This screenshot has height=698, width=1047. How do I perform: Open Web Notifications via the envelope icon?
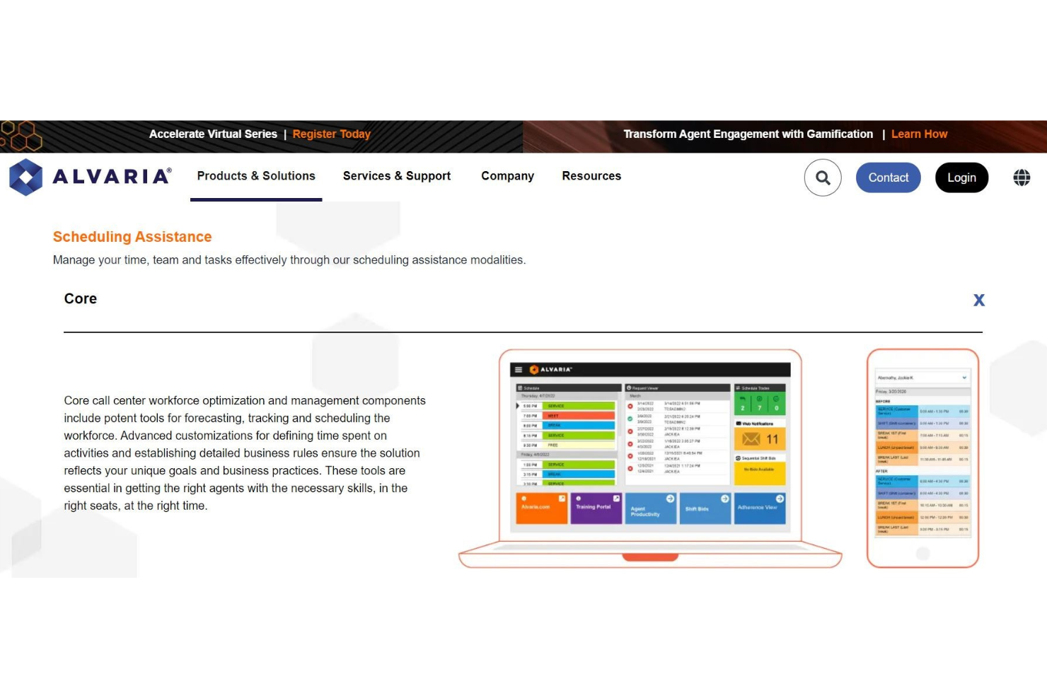[751, 438]
